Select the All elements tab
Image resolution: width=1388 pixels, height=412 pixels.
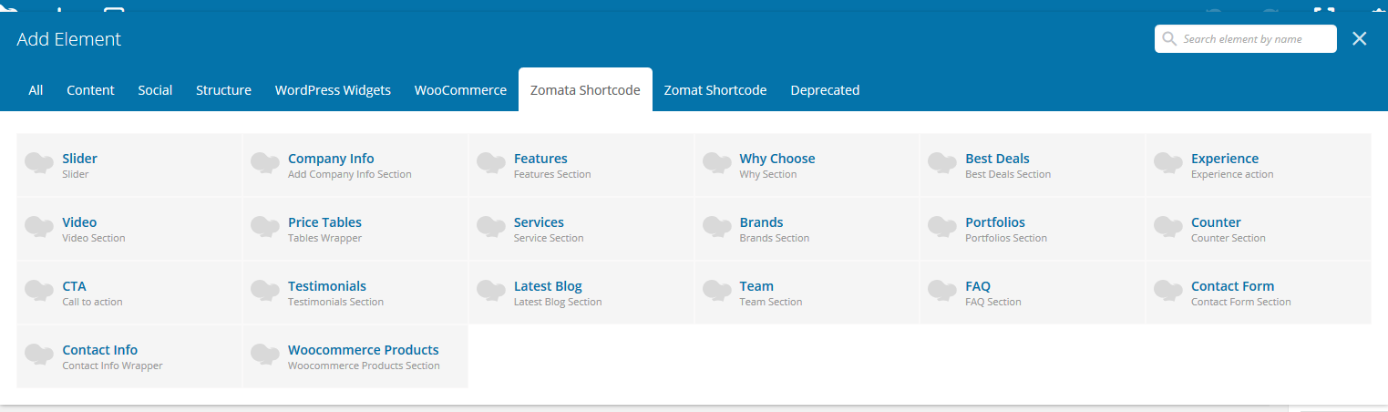(36, 90)
